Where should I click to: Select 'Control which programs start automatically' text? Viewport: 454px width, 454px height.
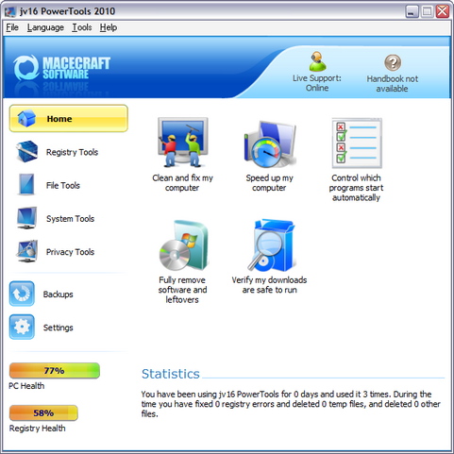(x=356, y=188)
